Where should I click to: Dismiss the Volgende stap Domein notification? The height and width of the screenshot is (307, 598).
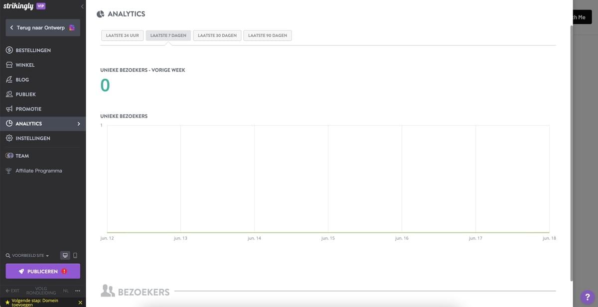coord(81,303)
